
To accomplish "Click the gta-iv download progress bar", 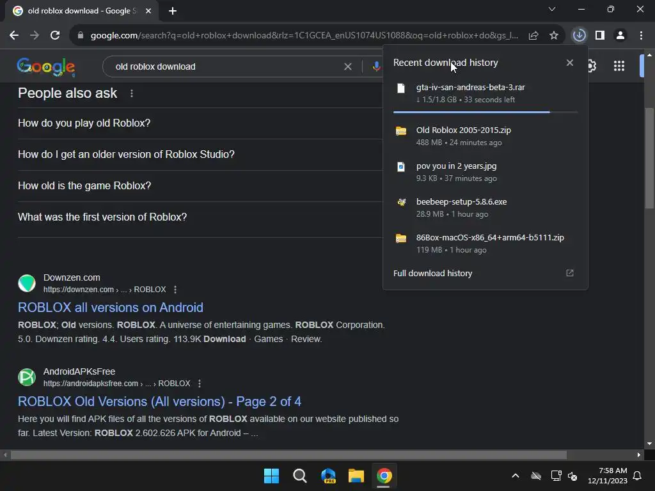I will click(x=485, y=113).
